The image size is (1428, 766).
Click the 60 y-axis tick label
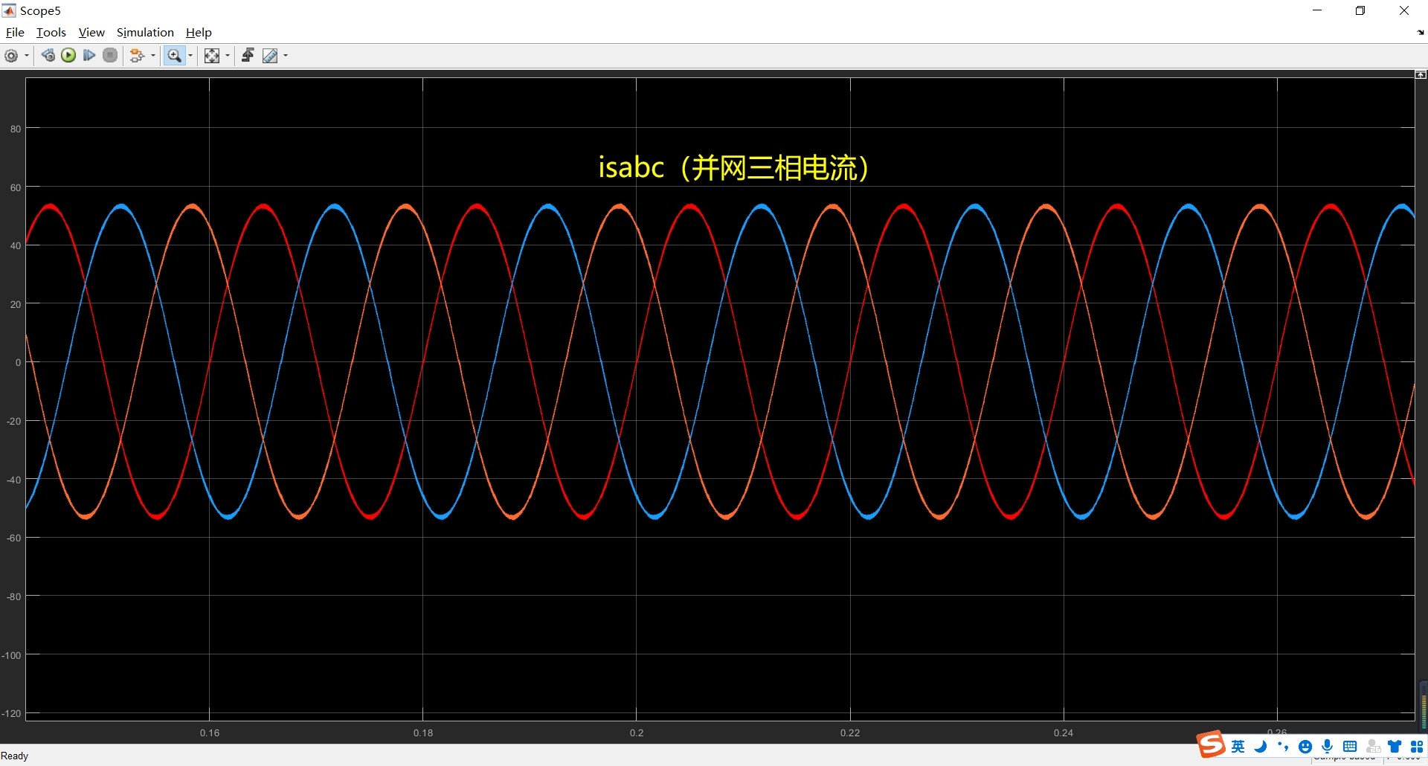coord(16,187)
